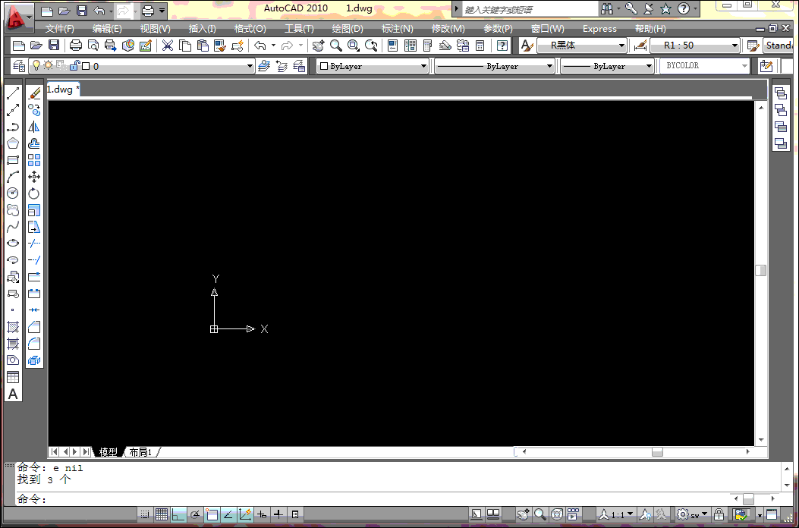Toggle Object Snap Tracking in status bar
The height and width of the screenshot is (528, 799).
[x=228, y=514]
